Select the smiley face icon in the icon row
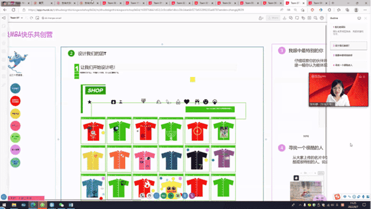The image size is (371, 209). click(206, 102)
